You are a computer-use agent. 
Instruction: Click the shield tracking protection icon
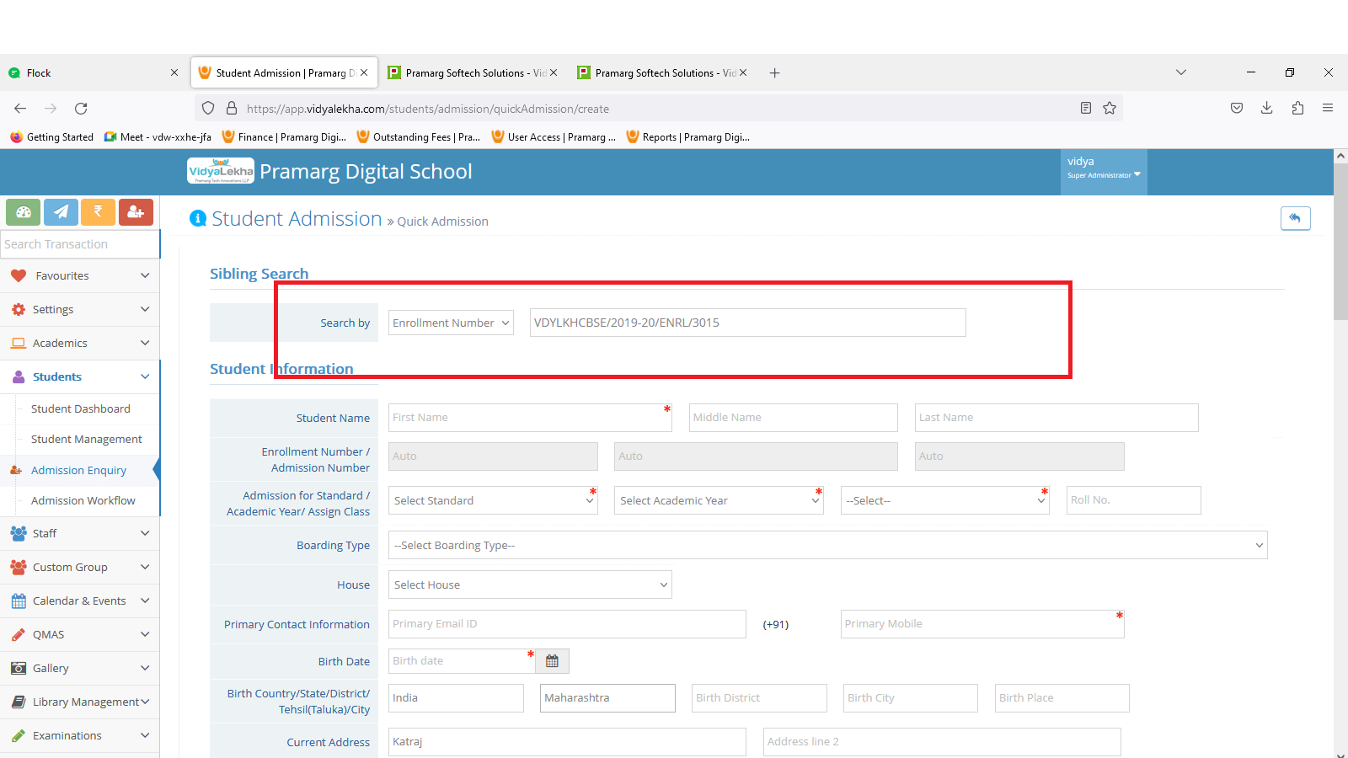(x=208, y=109)
